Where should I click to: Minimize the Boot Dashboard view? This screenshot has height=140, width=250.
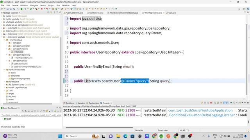coord(57,108)
